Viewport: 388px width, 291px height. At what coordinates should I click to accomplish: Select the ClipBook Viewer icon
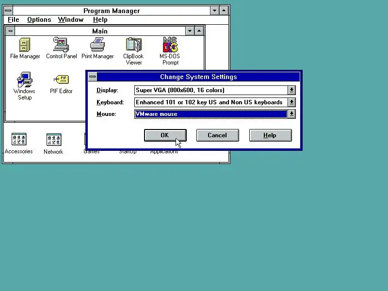(x=134, y=45)
